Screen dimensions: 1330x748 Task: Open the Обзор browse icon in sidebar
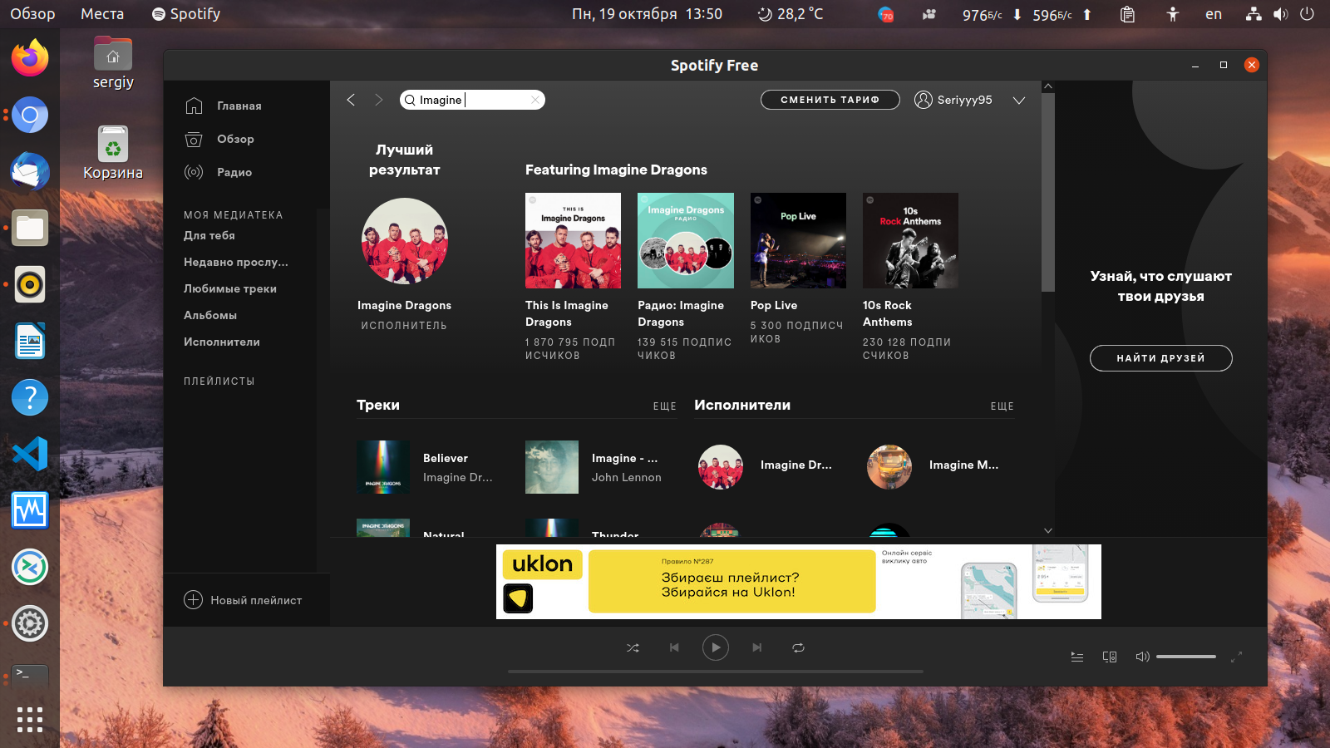[194, 139]
